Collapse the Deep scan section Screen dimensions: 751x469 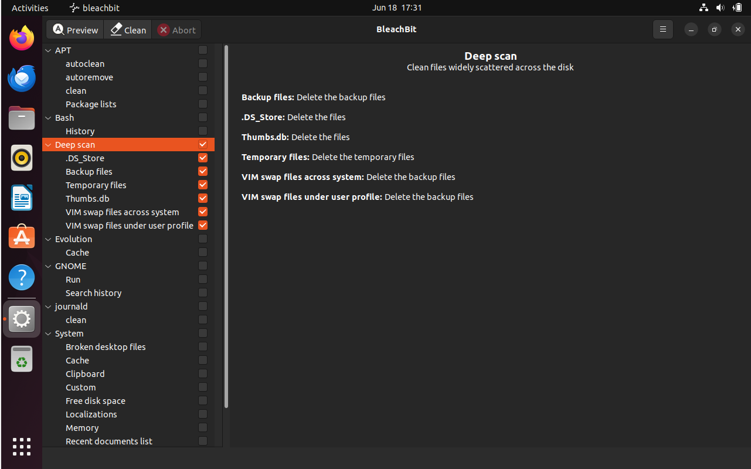48,144
